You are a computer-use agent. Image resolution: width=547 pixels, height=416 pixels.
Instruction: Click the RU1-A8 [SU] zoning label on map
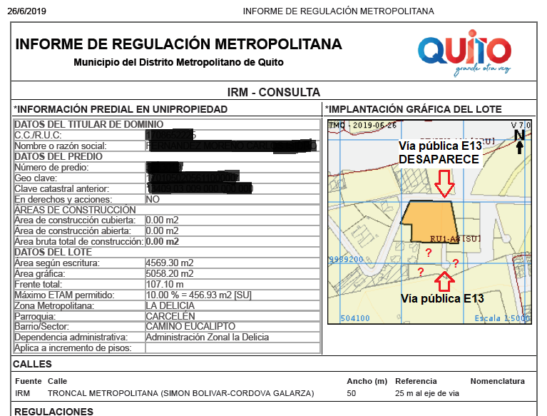point(456,239)
